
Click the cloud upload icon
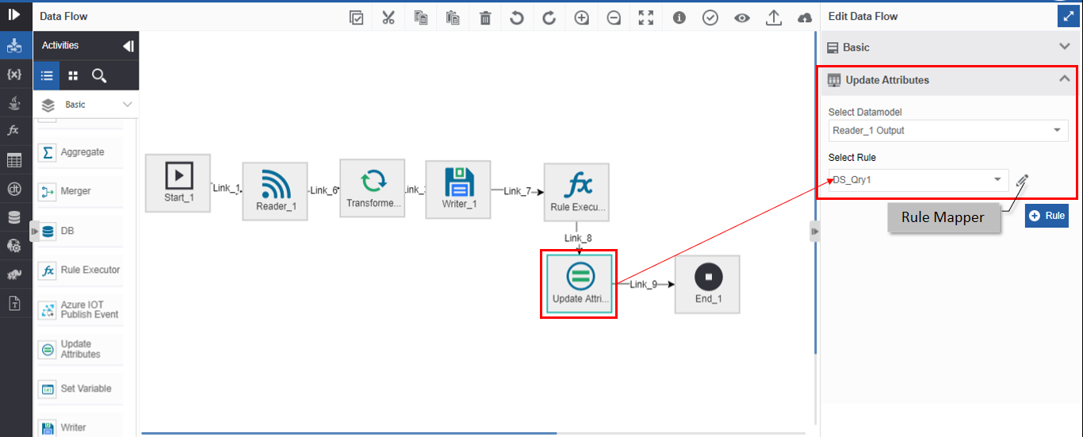[805, 17]
